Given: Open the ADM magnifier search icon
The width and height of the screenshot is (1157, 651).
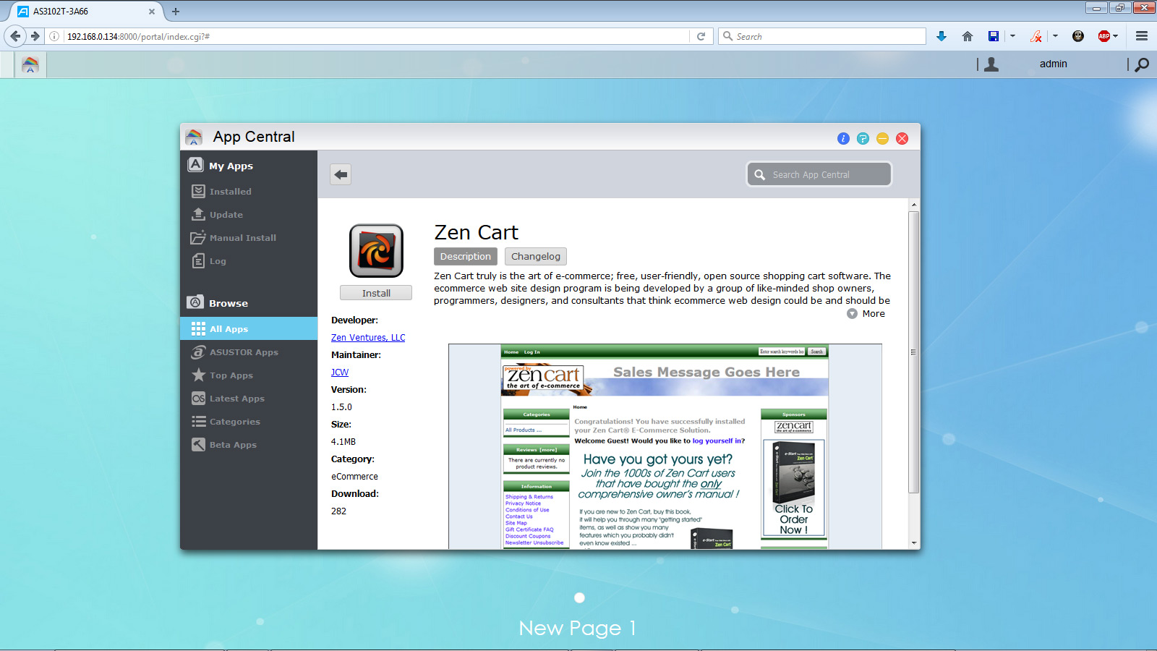Looking at the screenshot, I should coord(1142,64).
